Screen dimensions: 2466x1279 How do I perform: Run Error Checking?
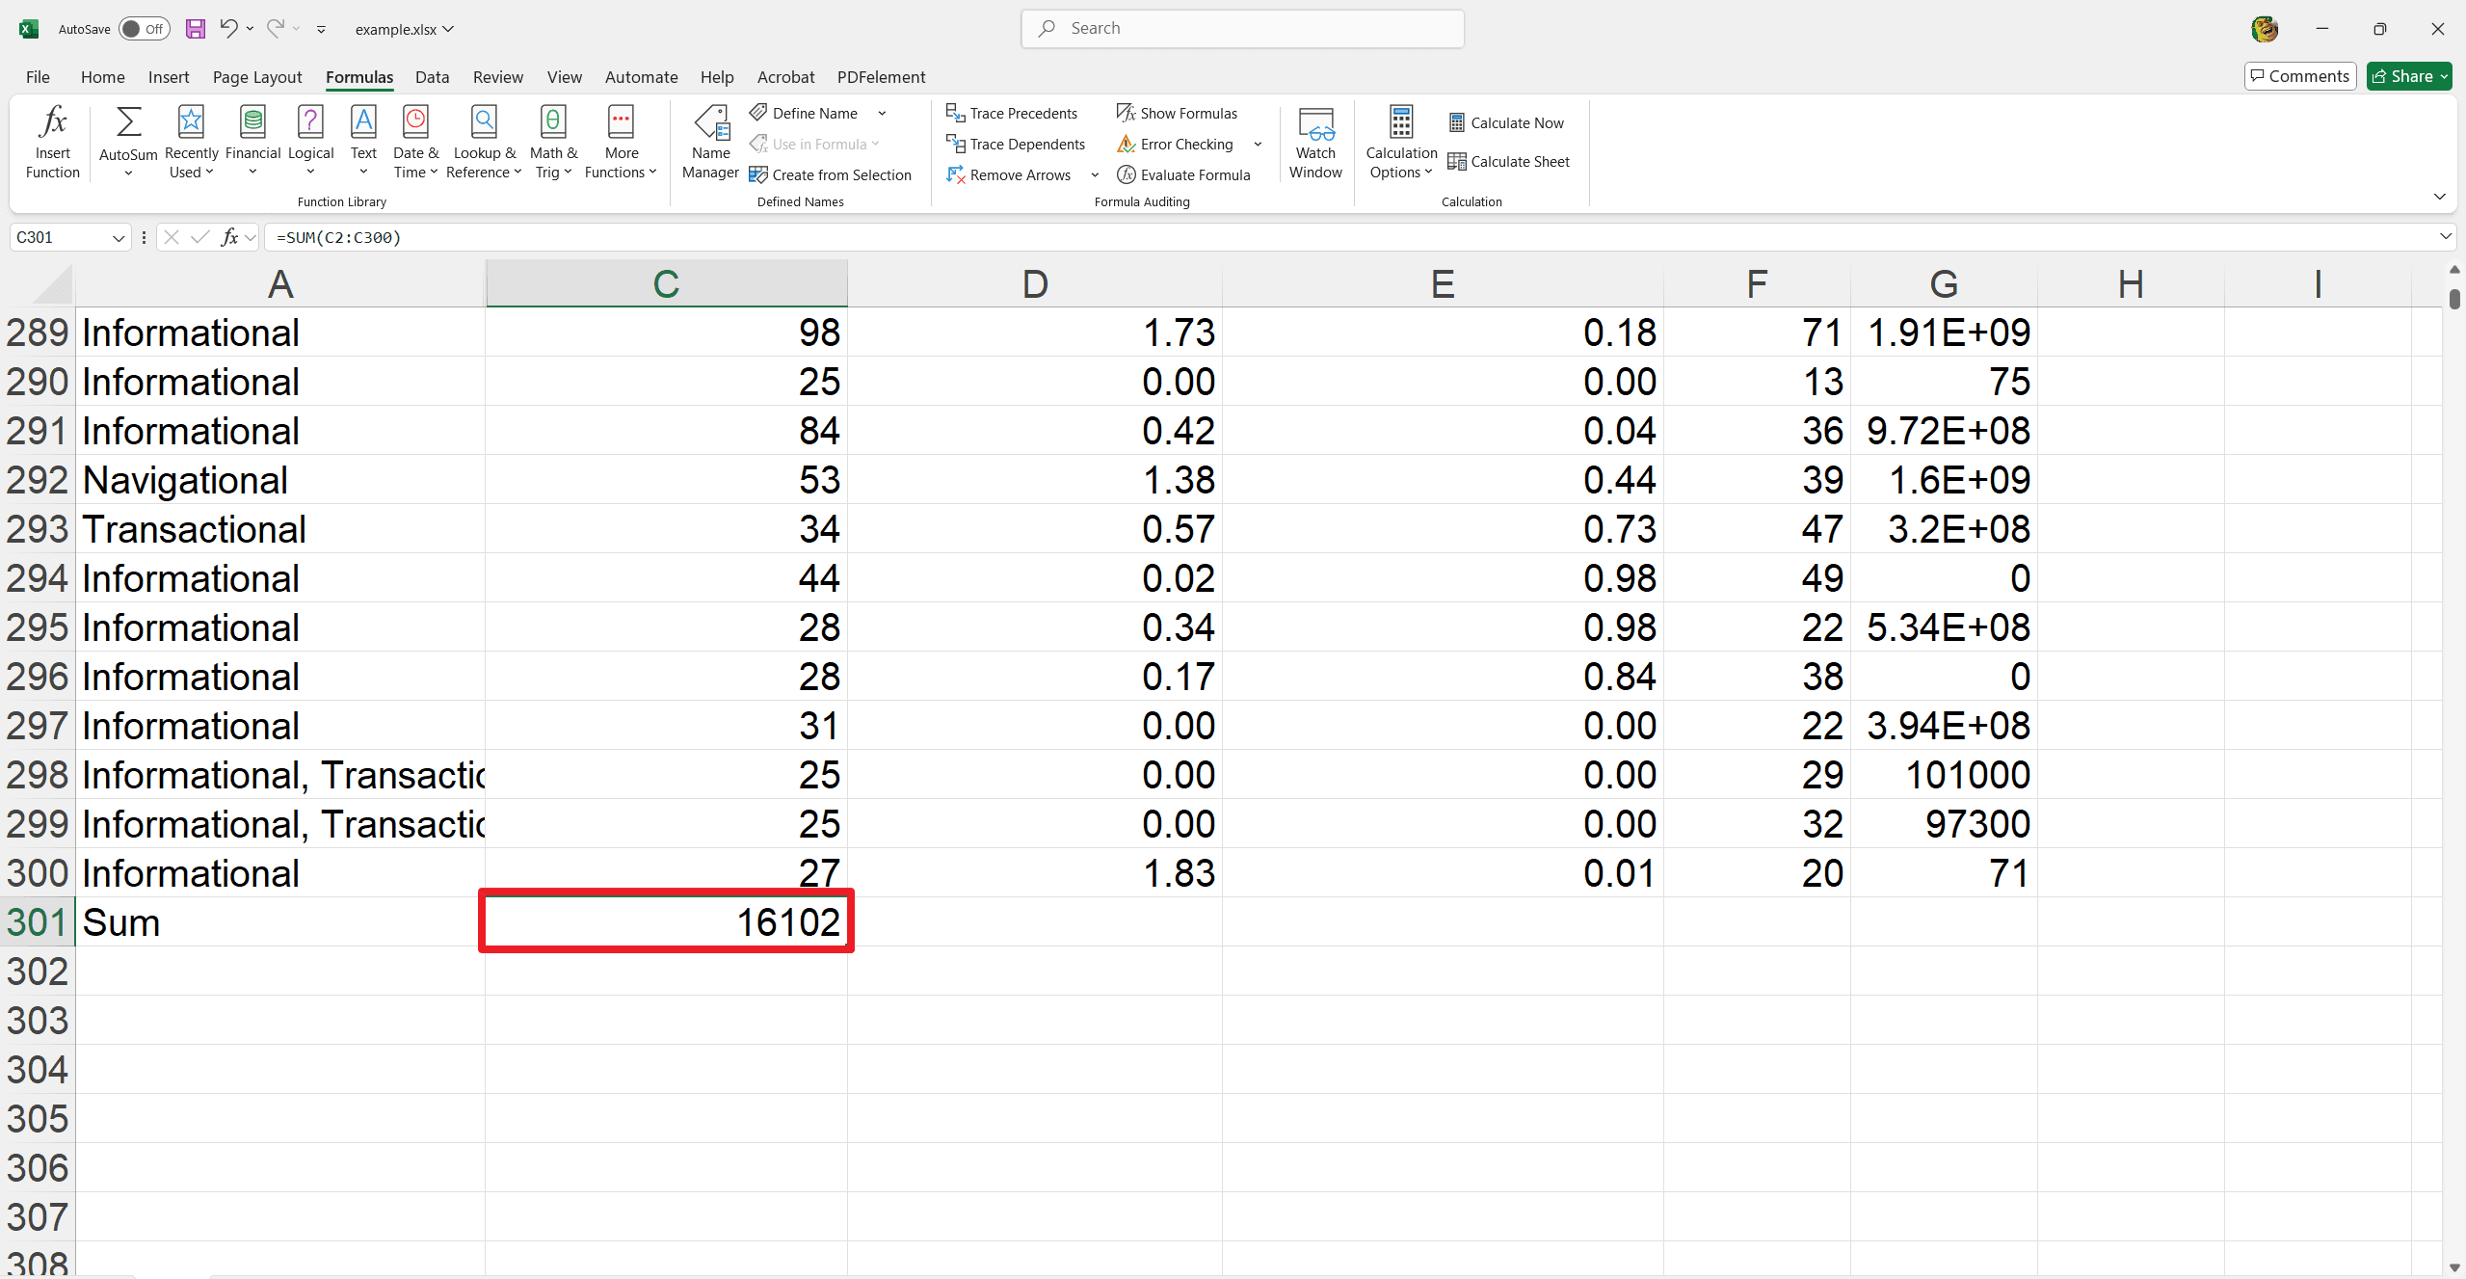pos(1175,144)
